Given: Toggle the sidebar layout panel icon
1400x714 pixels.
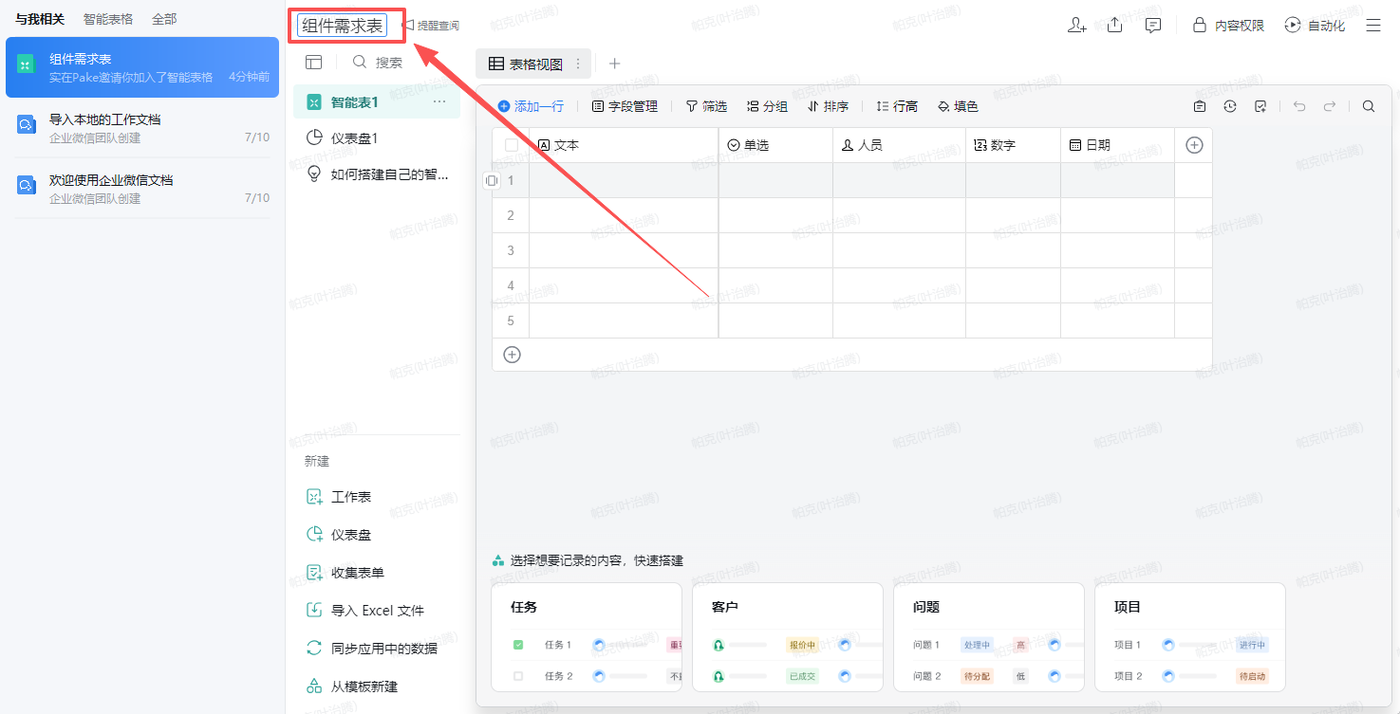Looking at the screenshot, I should 313,63.
